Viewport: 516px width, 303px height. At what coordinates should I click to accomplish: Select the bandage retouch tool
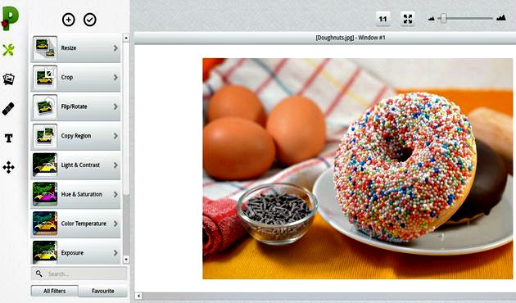[x=8, y=109]
